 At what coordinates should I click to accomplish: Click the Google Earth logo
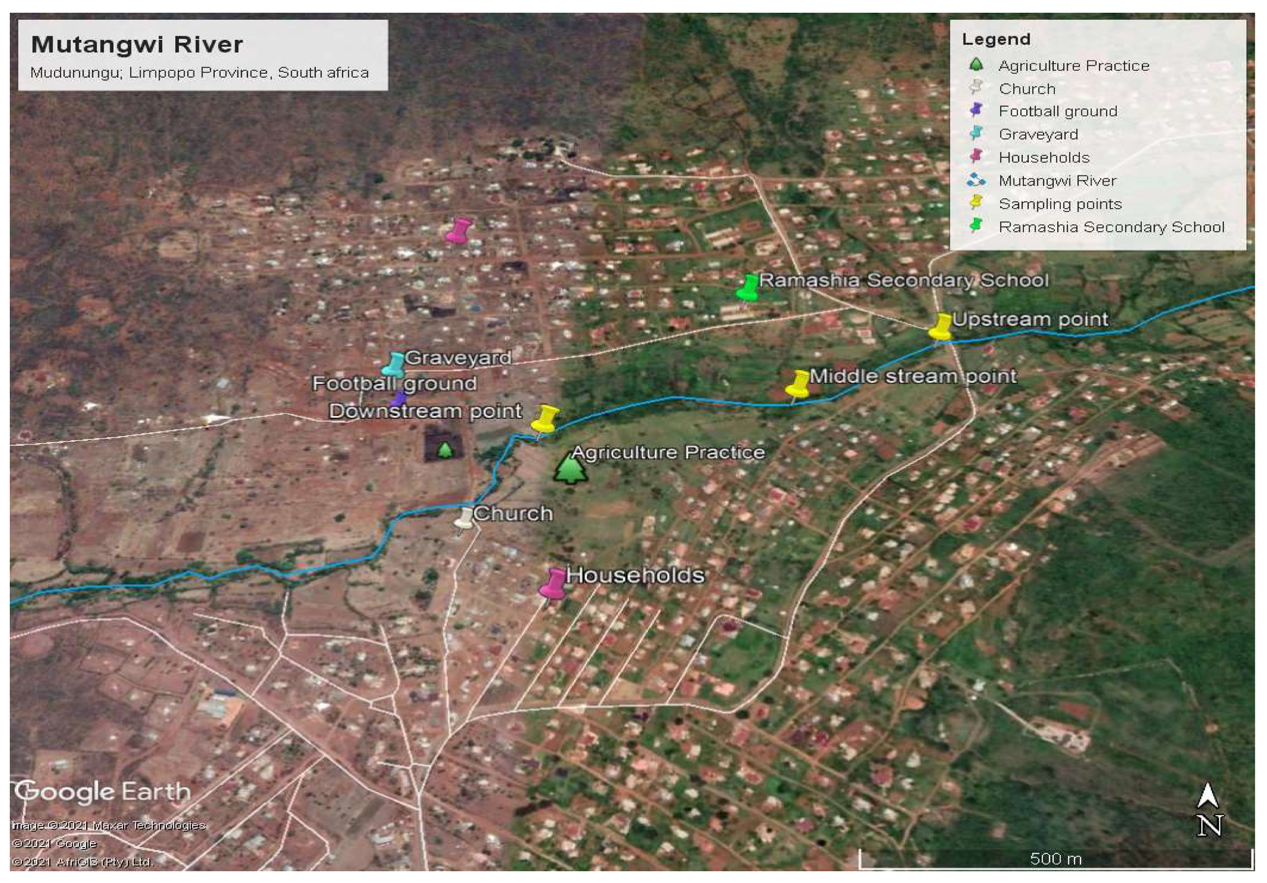point(103,792)
